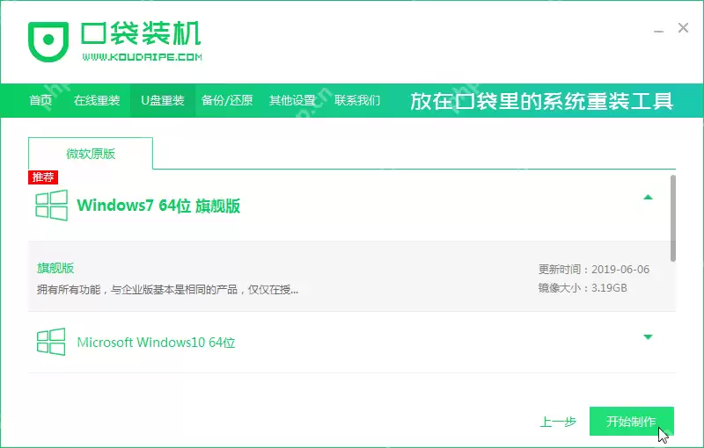Click the red 推荐 badge
This screenshot has height=448, width=704.
coord(43,177)
